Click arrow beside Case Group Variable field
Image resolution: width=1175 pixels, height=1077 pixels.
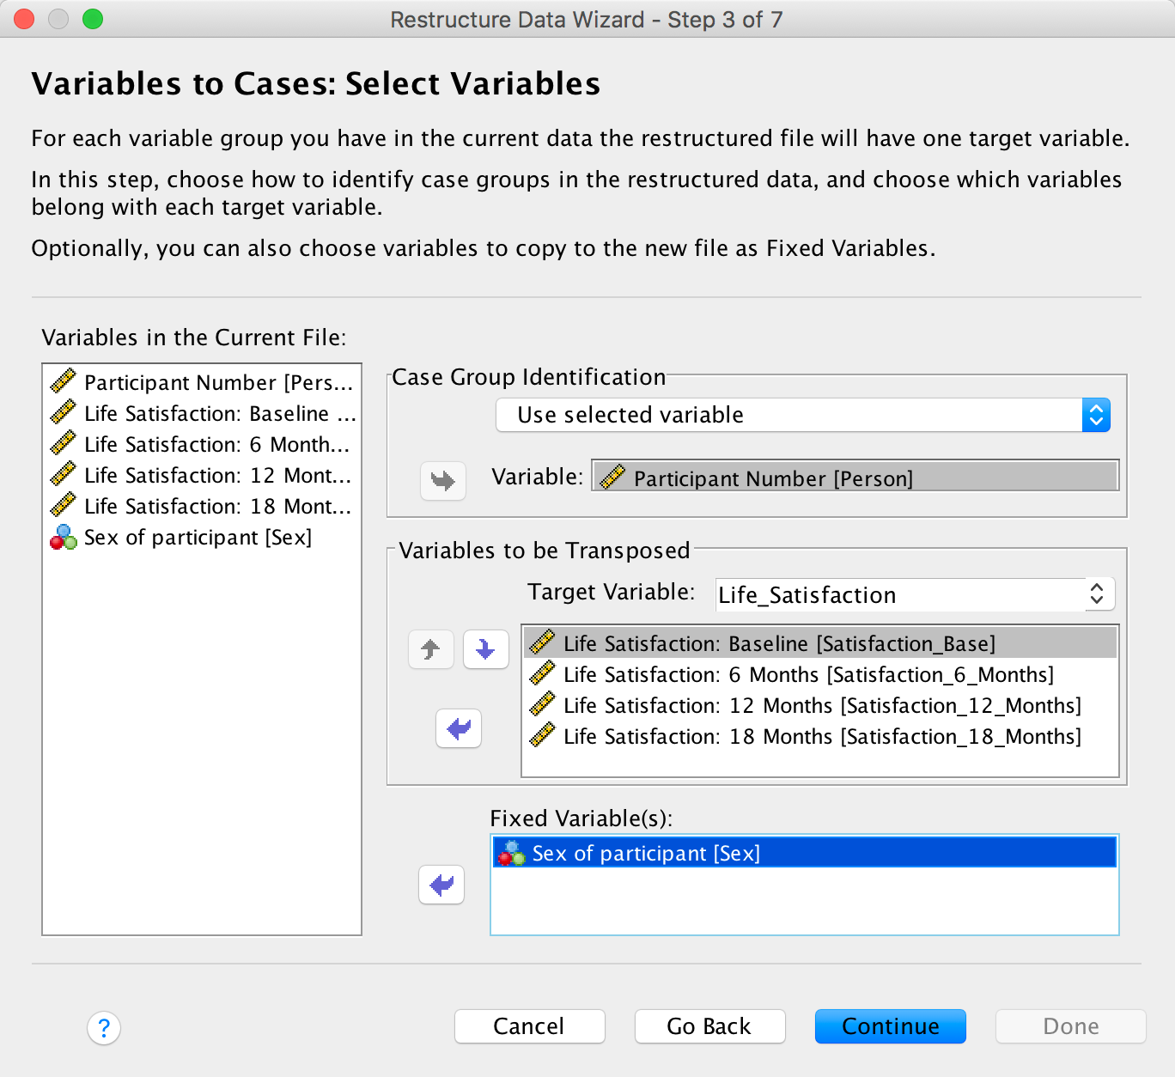(442, 480)
